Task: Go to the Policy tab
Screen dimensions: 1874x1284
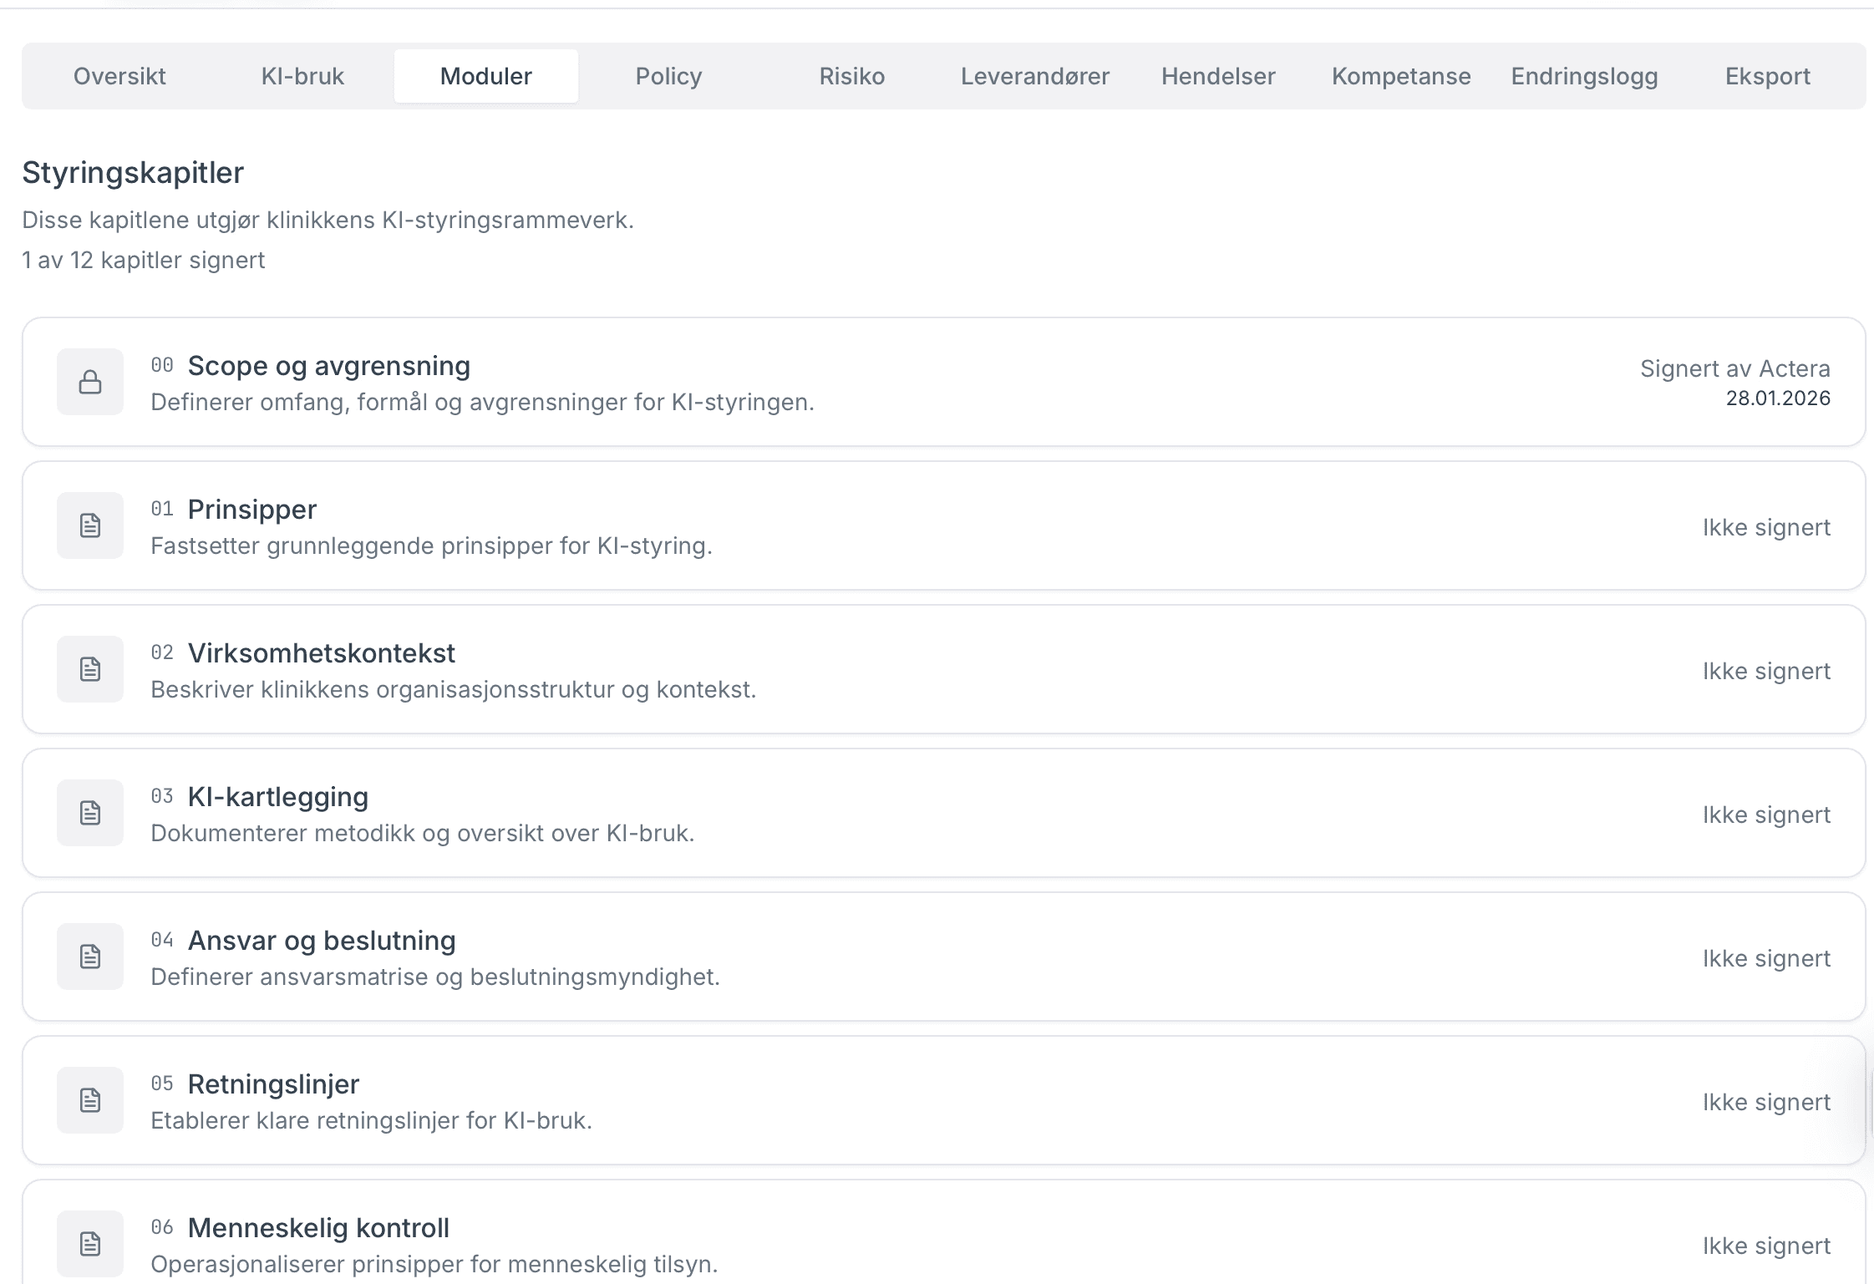Action: (x=668, y=76)
